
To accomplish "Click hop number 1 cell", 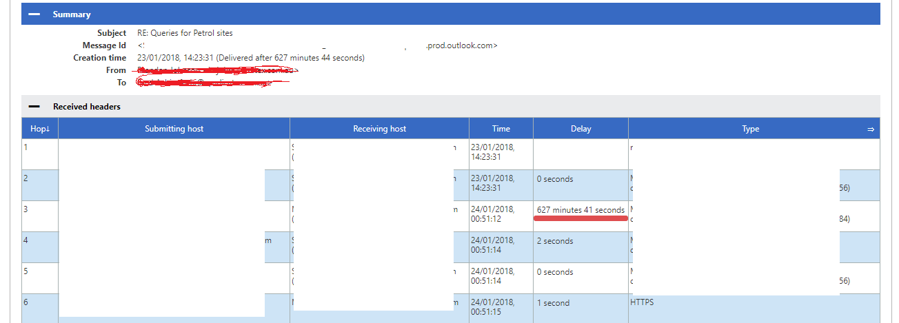I will [40, 154].
